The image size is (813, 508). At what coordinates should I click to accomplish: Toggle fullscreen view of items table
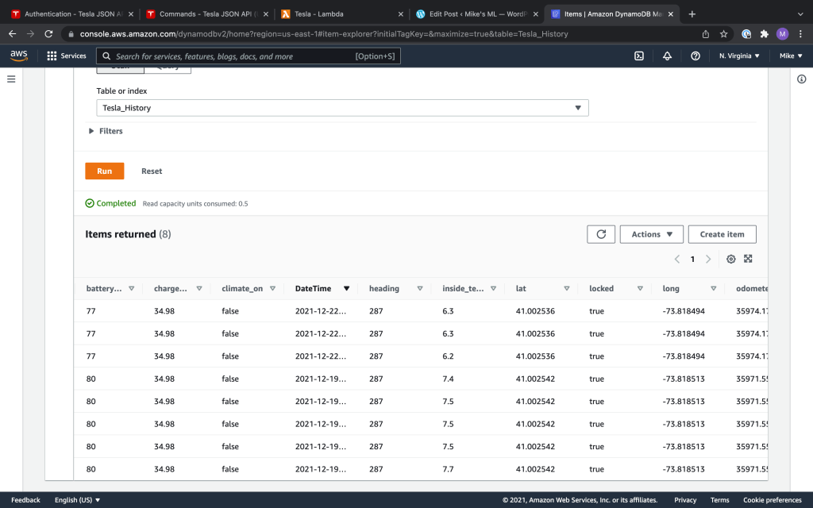(x=748, y=260)
